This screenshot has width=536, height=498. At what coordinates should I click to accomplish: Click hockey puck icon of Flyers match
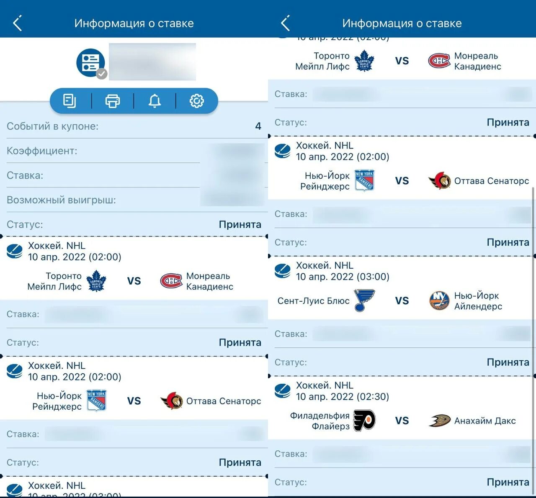[283, 391]
